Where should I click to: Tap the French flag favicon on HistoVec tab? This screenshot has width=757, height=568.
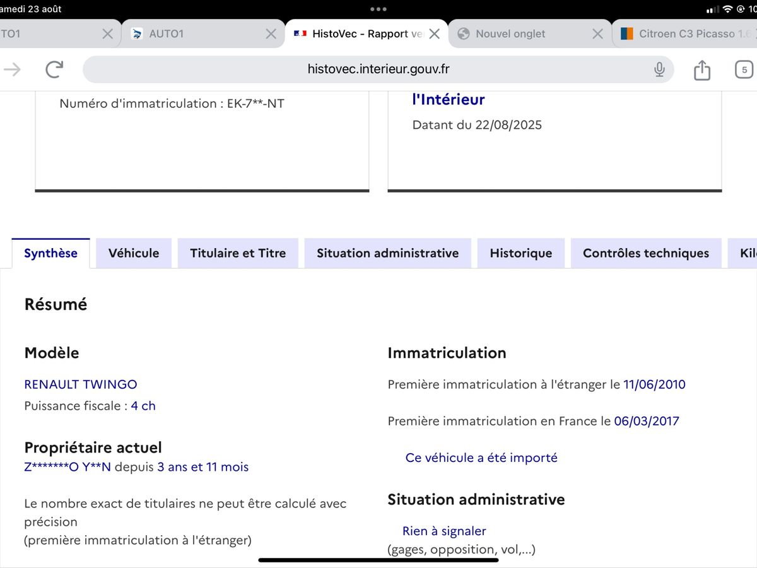click(x=300, y=34)
